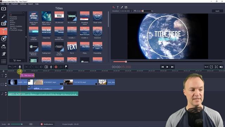Open the Import media tab icon
Image resolution: width=225 pixels, height=127 pixels.
pos(4,8)
